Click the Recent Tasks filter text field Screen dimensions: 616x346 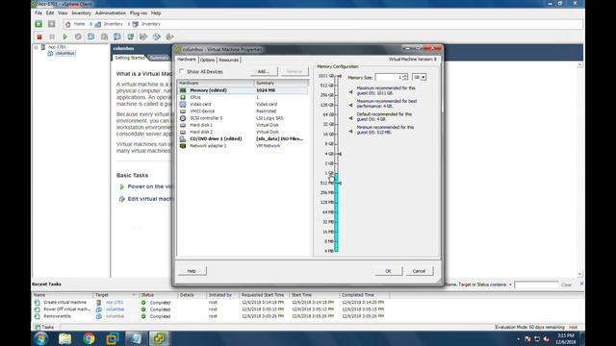536,284
